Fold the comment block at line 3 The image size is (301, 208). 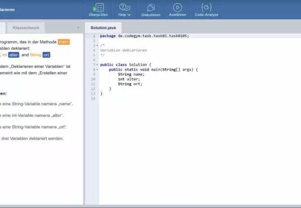click(97, 46)
